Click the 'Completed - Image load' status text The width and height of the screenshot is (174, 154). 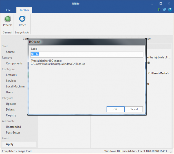click(17, 151)
